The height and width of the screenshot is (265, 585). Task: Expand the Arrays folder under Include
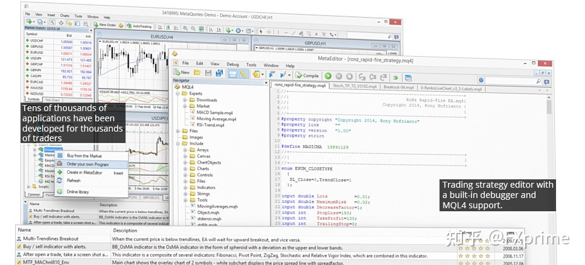tap(185, 150)
